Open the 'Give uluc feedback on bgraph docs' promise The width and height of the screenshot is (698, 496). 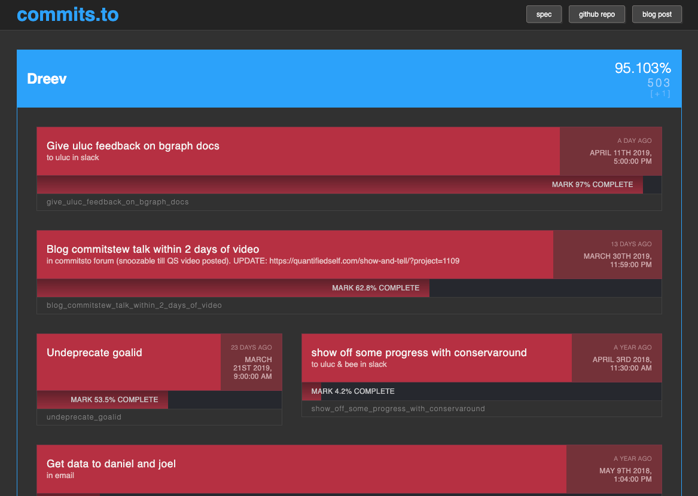point(133,146)
